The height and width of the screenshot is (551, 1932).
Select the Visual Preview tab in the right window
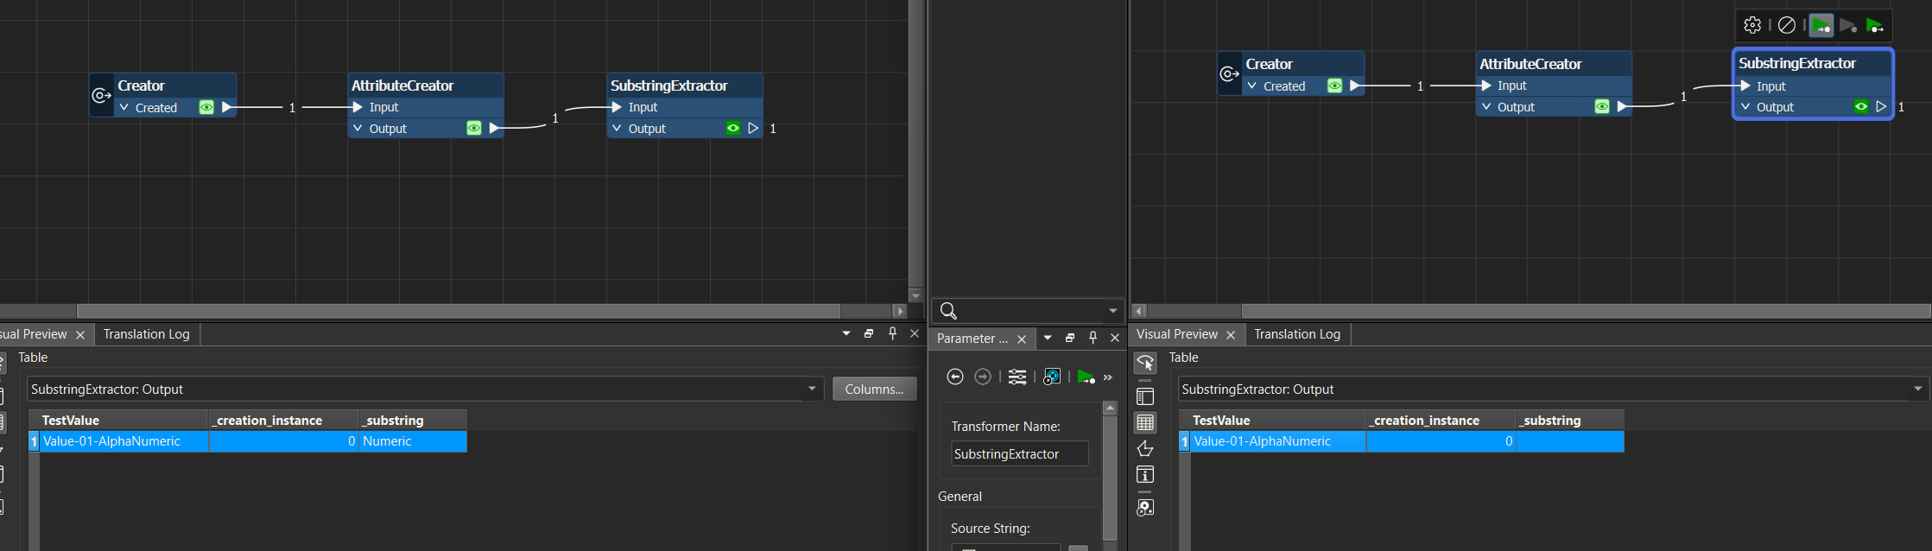pos(1177,334)
